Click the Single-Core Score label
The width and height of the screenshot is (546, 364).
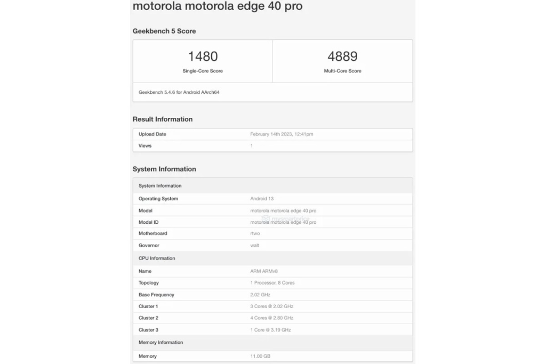pos(203,71)
